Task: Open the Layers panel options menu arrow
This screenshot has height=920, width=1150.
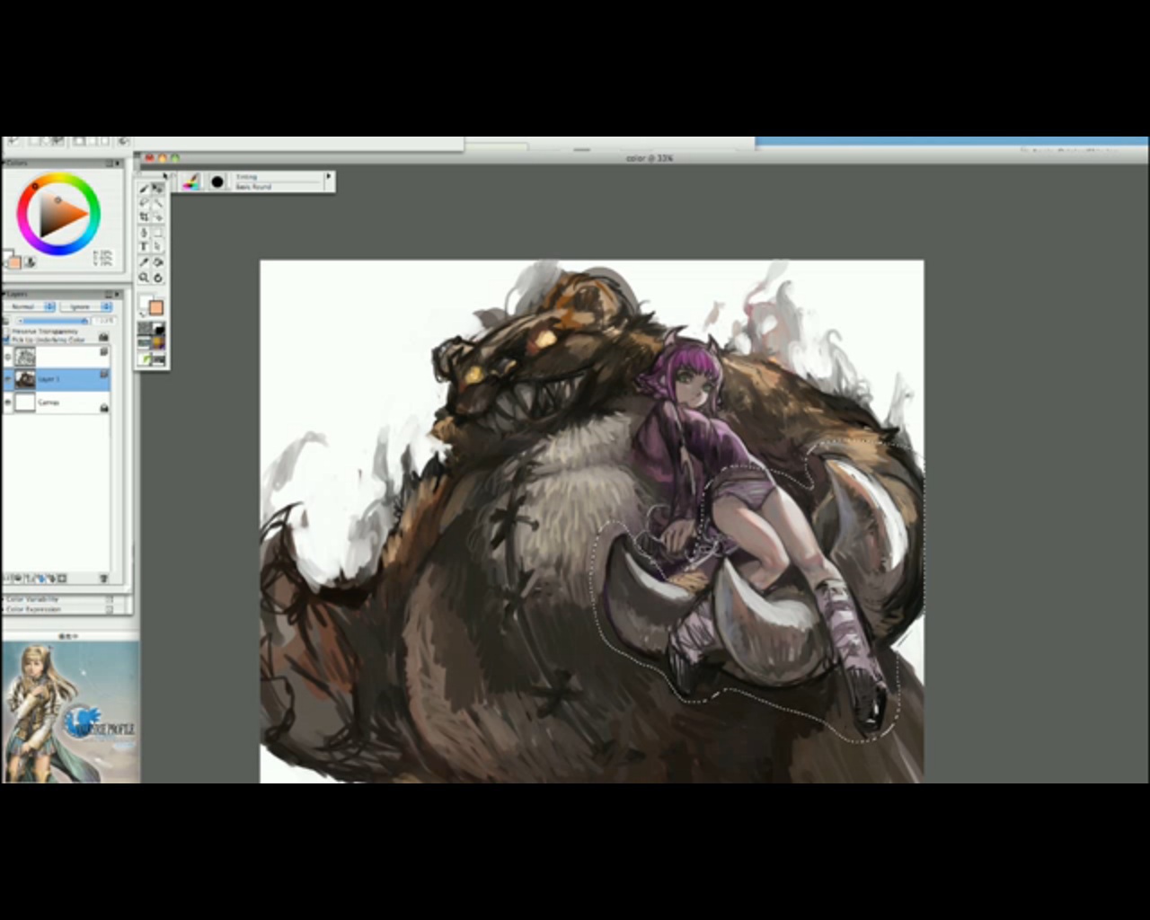Action: pos(117,294)
